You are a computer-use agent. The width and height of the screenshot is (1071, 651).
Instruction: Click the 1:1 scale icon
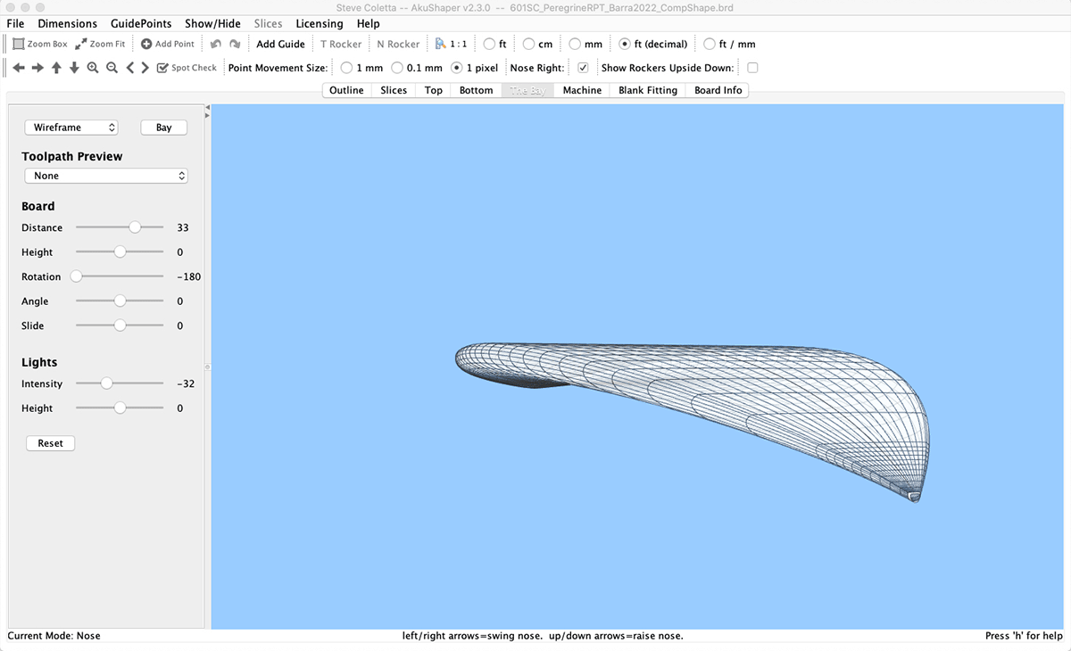click(452, 44)
